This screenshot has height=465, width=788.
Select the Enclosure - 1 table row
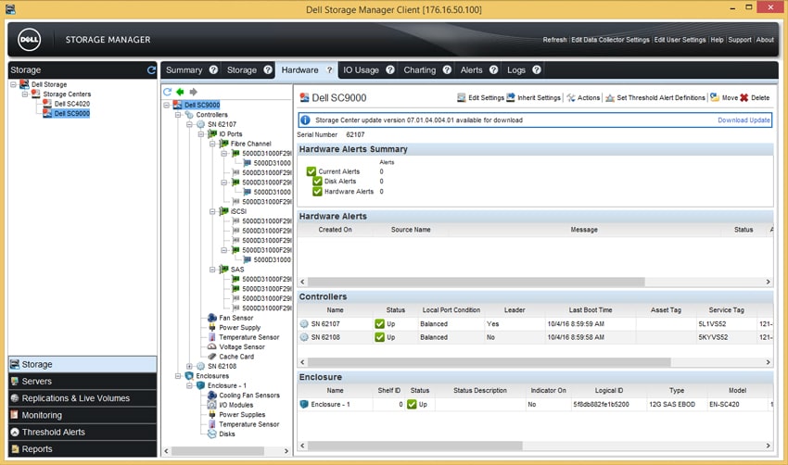click(535, 404)
